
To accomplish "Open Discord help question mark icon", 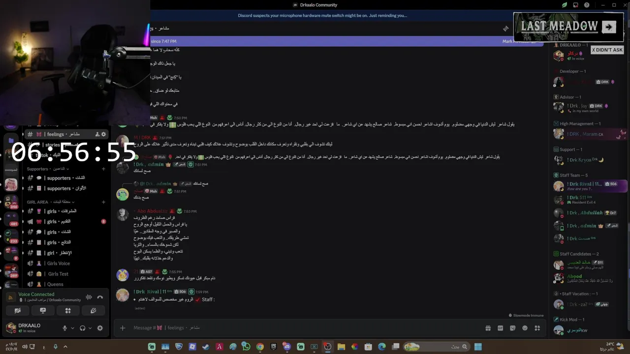I will pos(587,5).
